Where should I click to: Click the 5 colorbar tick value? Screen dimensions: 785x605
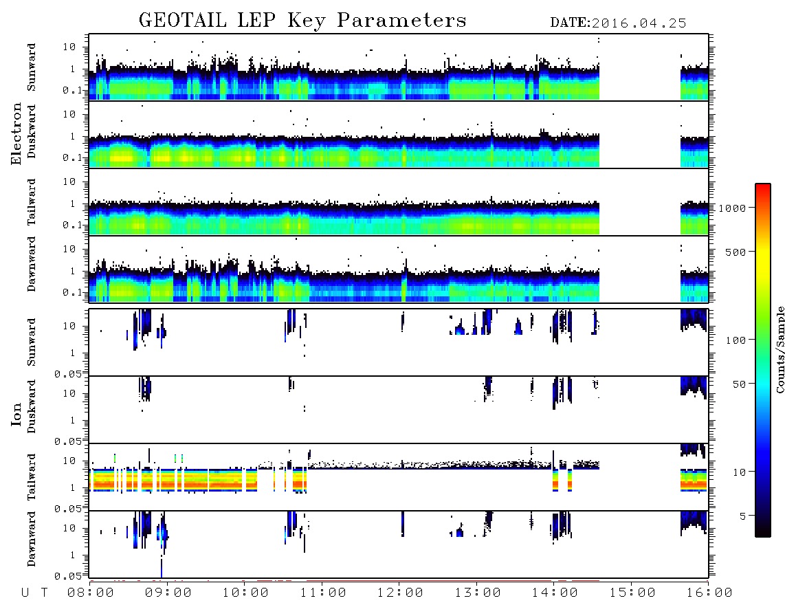(743, 516)
